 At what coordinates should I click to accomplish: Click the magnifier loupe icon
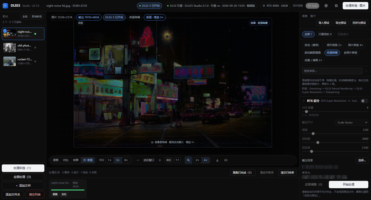(x=188, y=160)
